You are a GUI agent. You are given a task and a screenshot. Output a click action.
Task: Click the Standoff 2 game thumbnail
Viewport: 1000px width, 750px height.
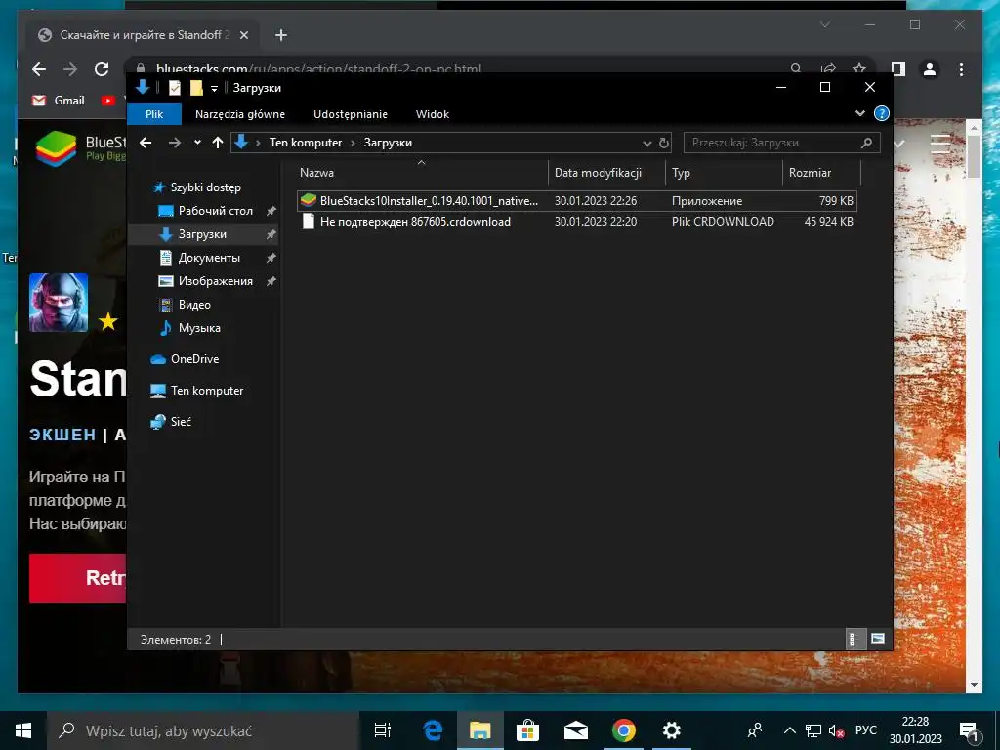tap(59, 303)
